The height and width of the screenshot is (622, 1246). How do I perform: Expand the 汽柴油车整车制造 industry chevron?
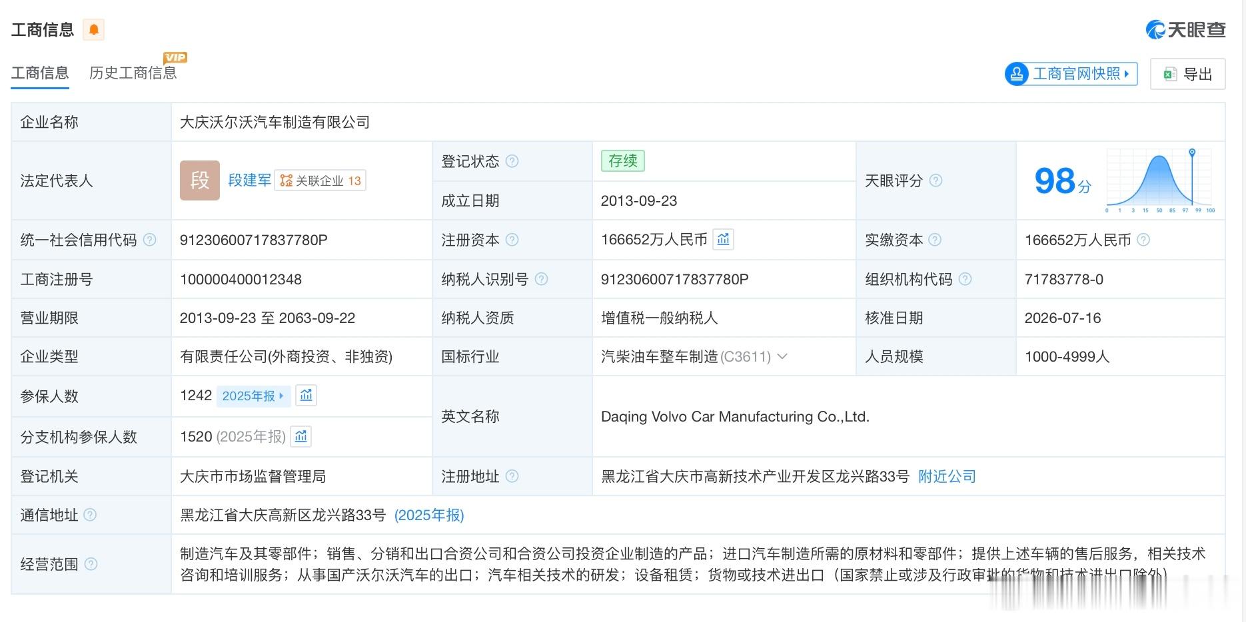pyautogui.click(x=783, y=356)
